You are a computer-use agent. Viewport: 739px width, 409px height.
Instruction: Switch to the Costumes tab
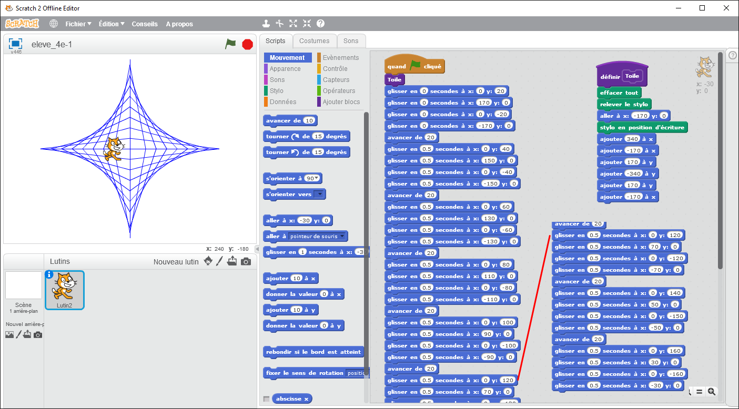point(314,40)
